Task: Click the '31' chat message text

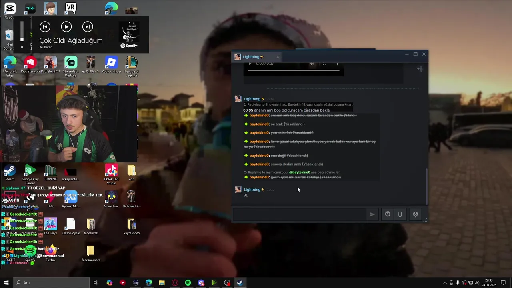Action: pyautogui.click(x=246, y=195)
